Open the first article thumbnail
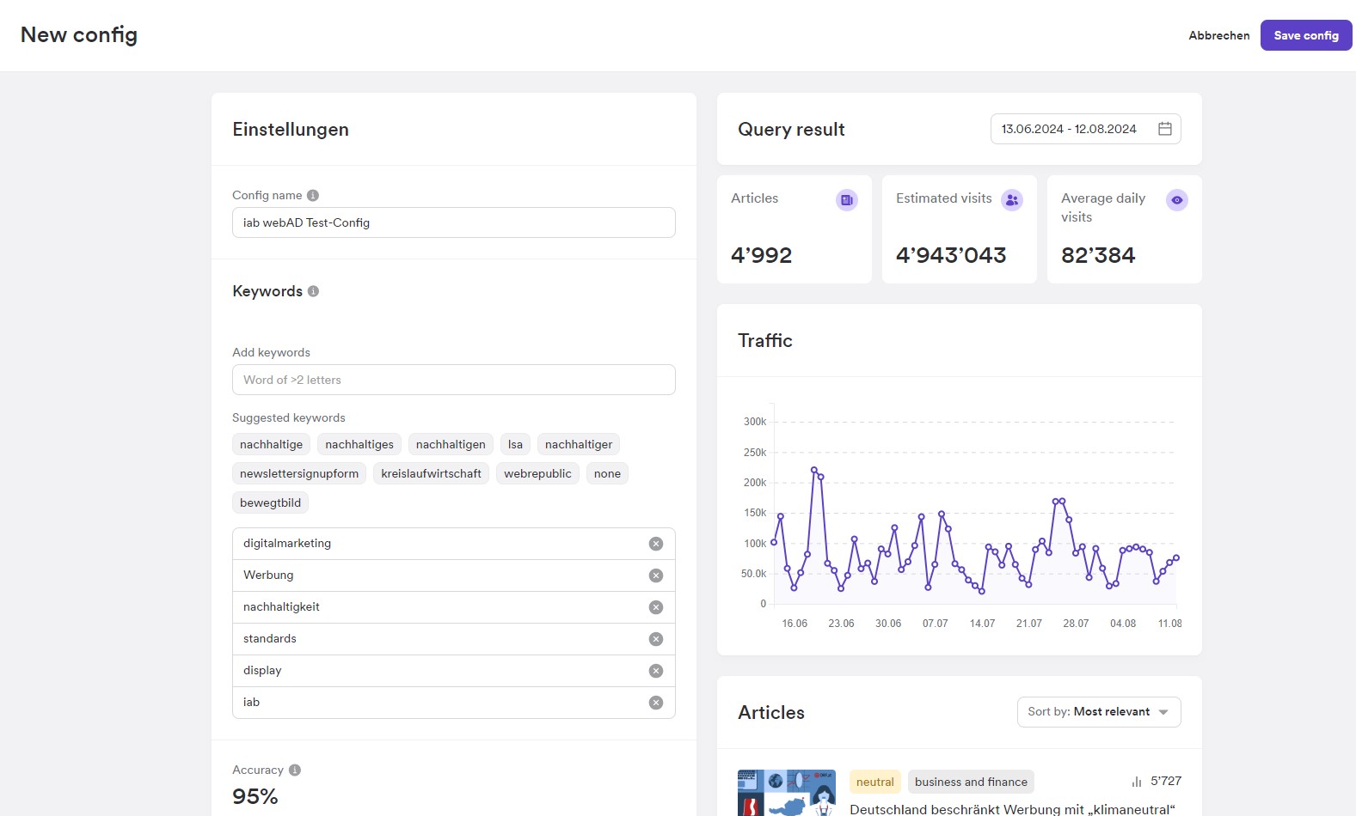 pyautogui.click(x=786, y=793)
